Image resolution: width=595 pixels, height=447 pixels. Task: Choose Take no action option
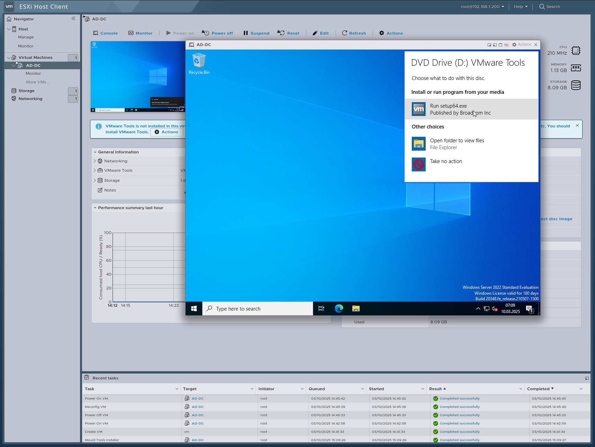click(446, 161)
